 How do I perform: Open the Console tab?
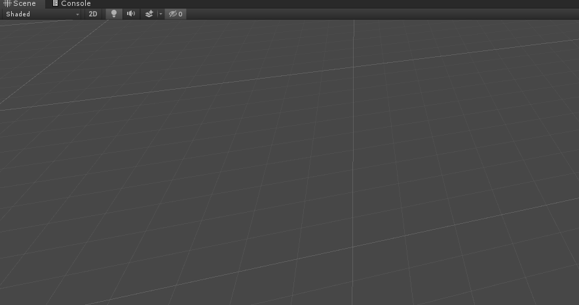(71, 4)
